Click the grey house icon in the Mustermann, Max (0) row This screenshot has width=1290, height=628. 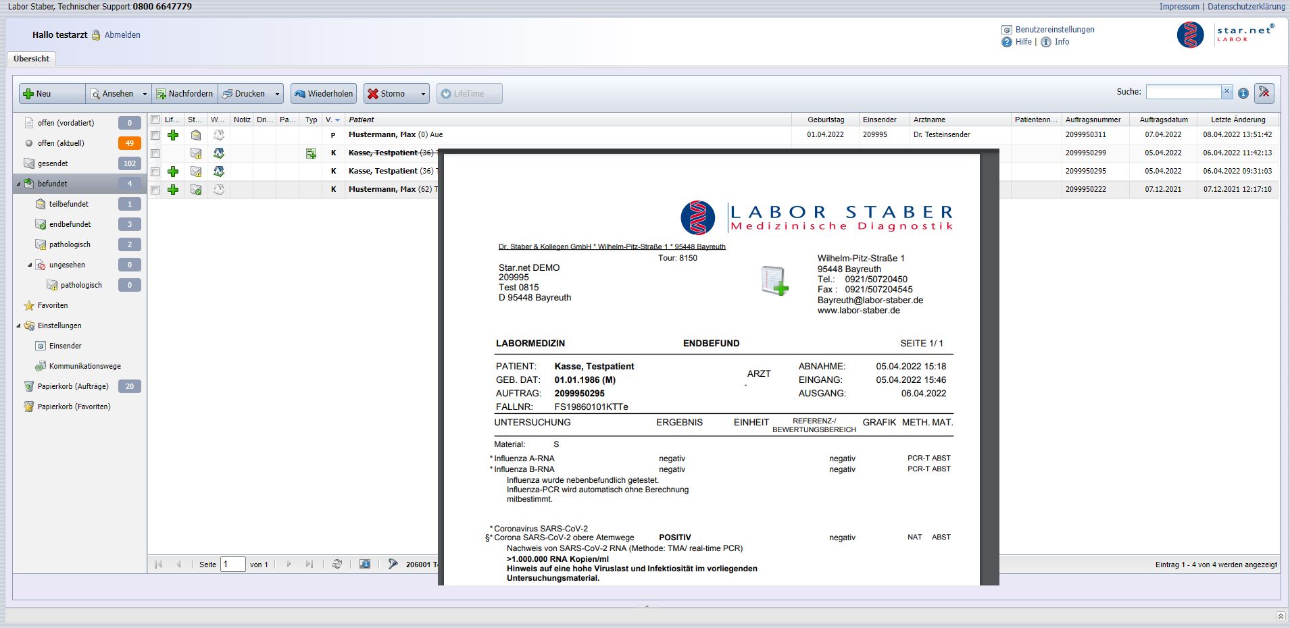point(219,135)
